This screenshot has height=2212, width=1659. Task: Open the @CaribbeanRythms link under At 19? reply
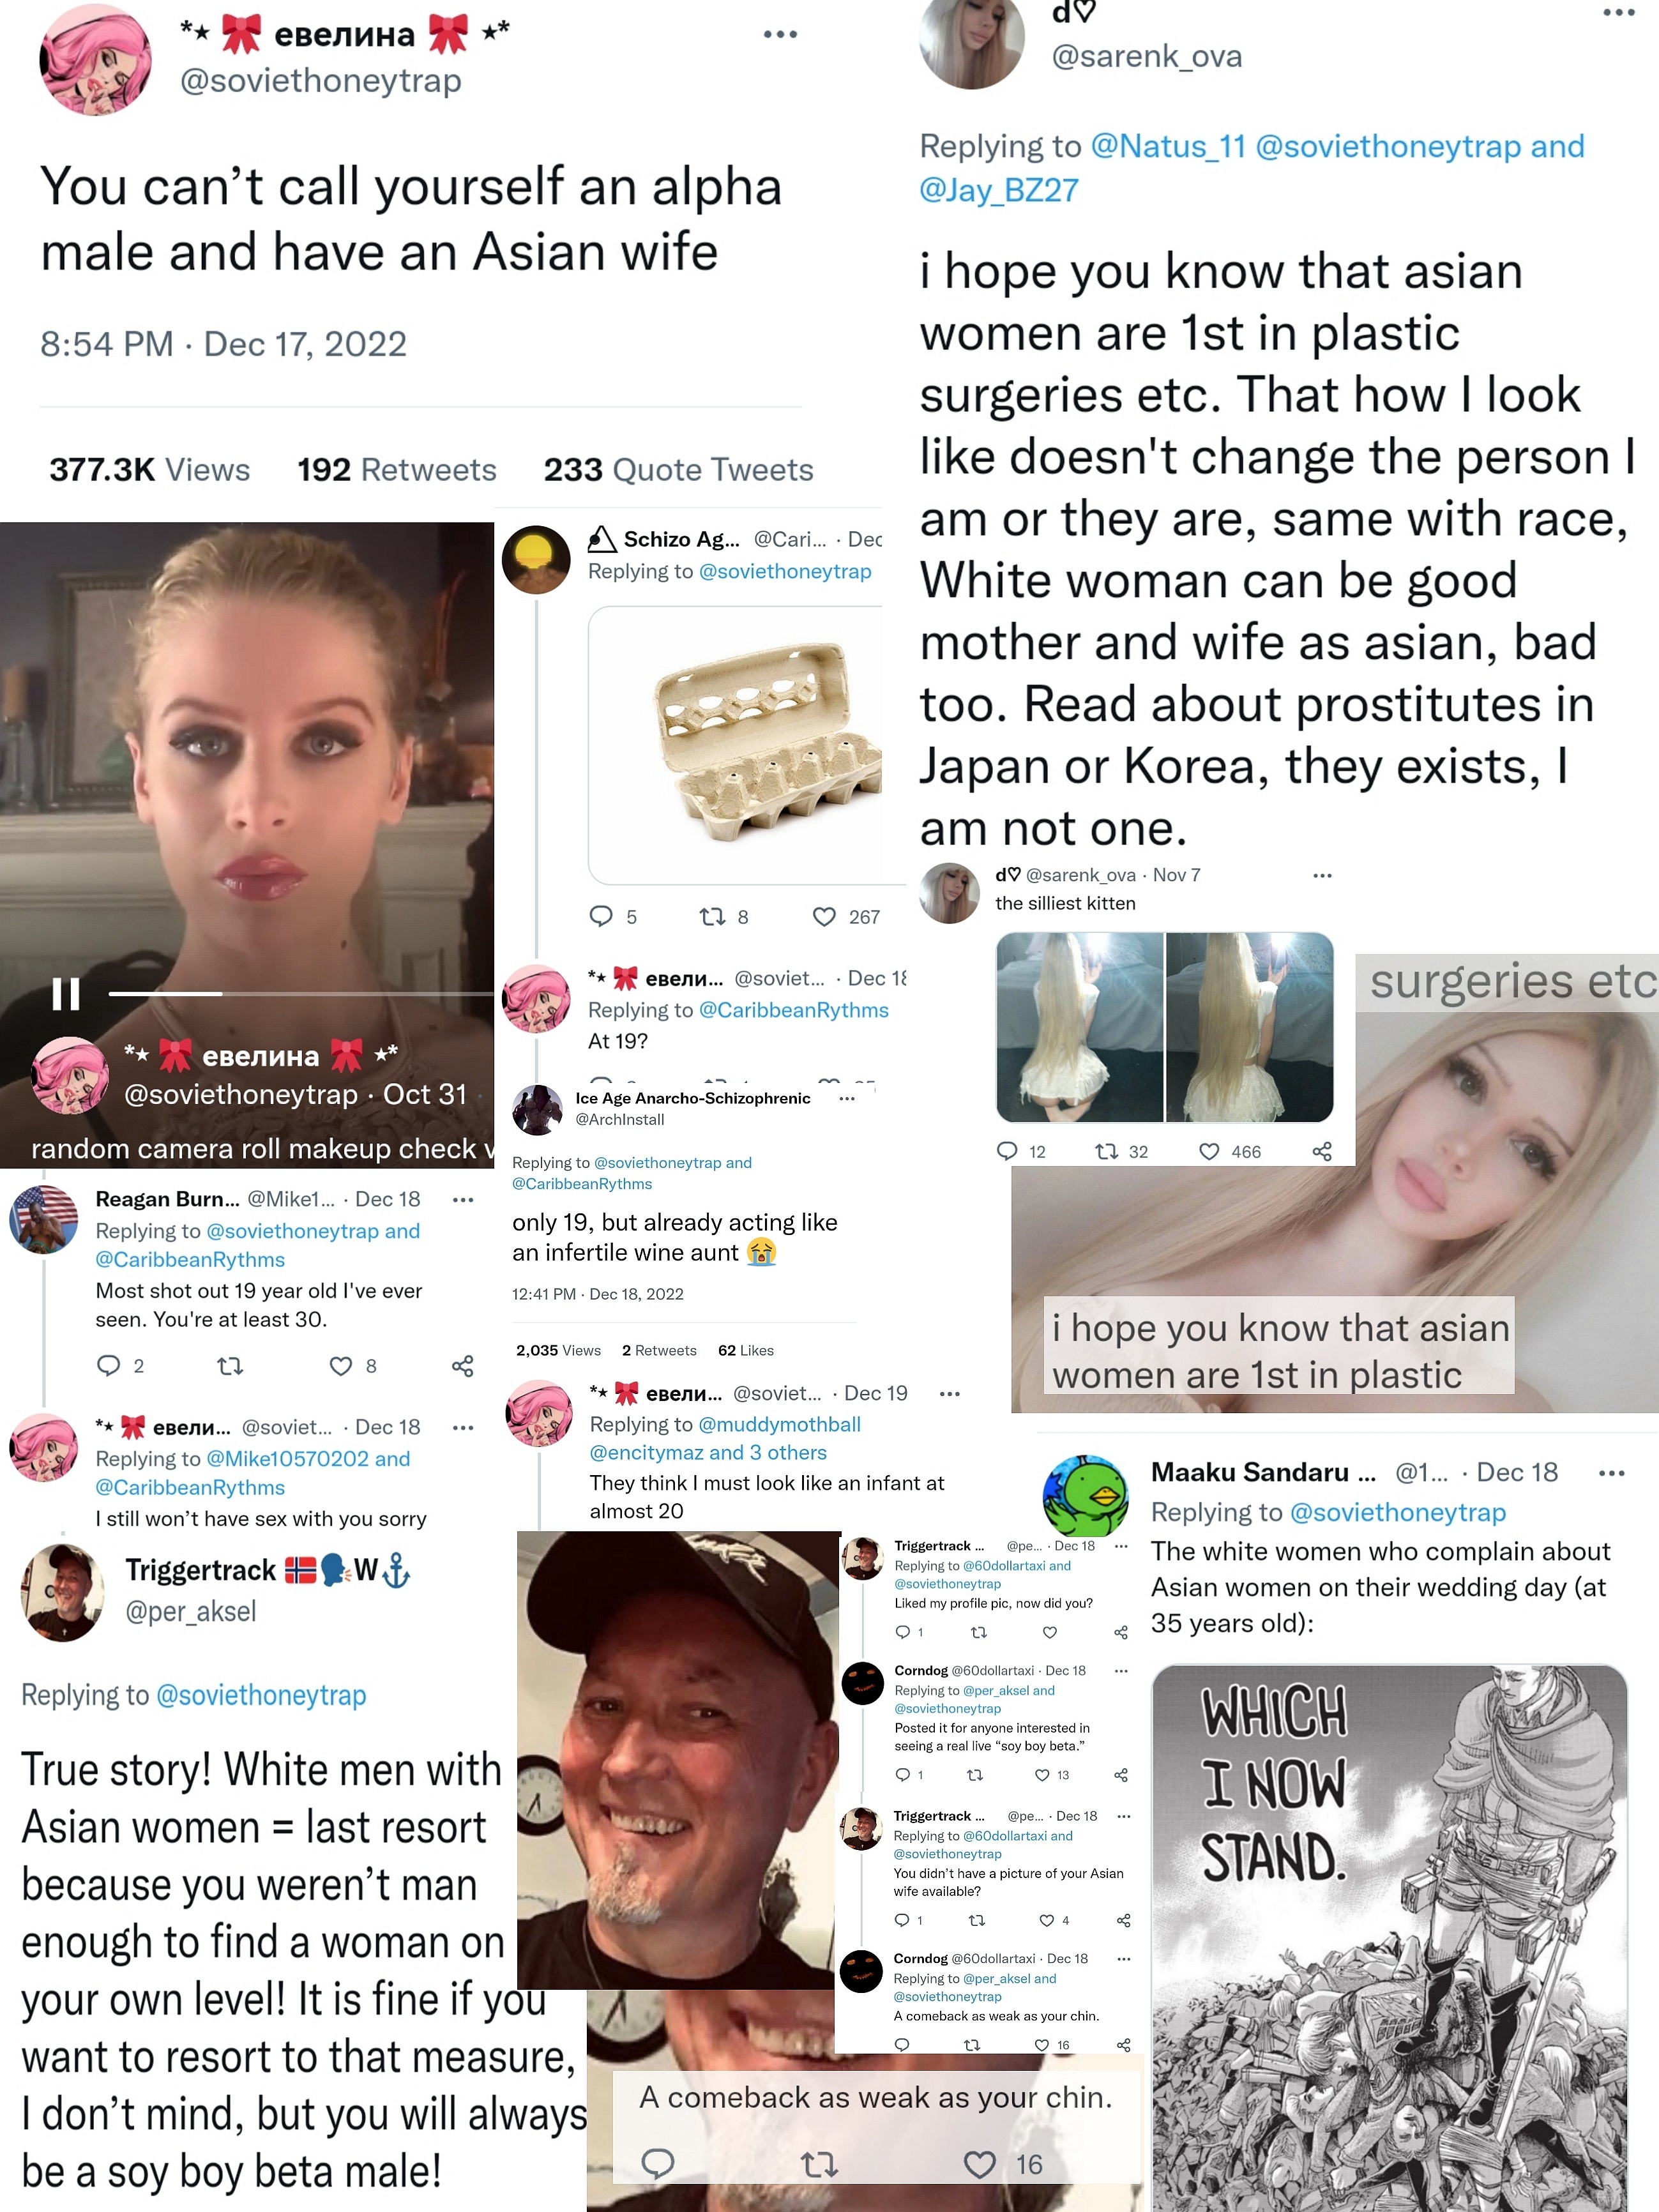click(x=793, y=1010)
